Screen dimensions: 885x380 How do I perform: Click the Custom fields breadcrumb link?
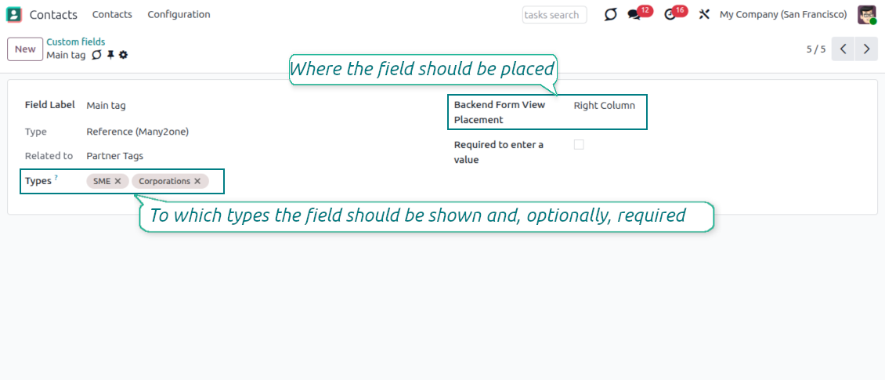click(75, 42)
